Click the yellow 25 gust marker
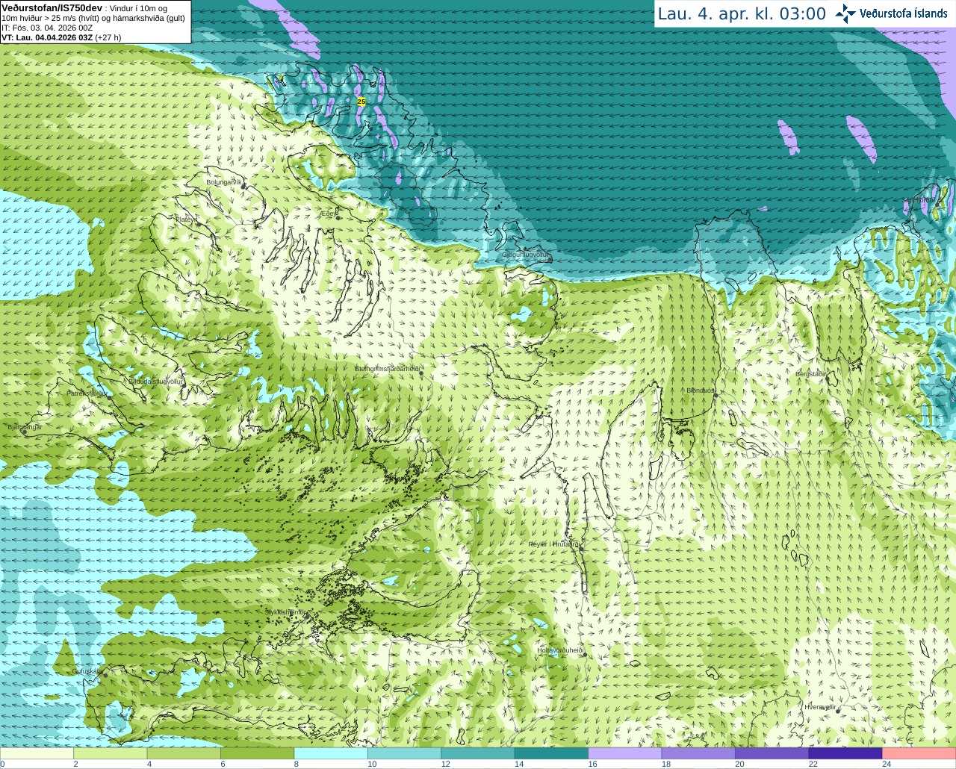The image size is (956, 769). 361,101
